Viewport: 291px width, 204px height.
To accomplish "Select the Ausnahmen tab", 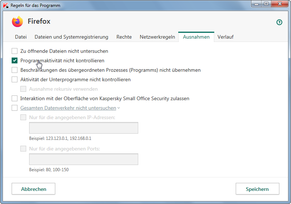I will [x=196, y=37].
